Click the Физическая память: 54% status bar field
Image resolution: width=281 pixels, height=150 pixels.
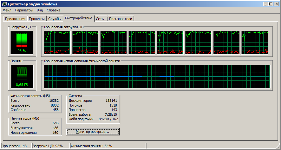91,146
